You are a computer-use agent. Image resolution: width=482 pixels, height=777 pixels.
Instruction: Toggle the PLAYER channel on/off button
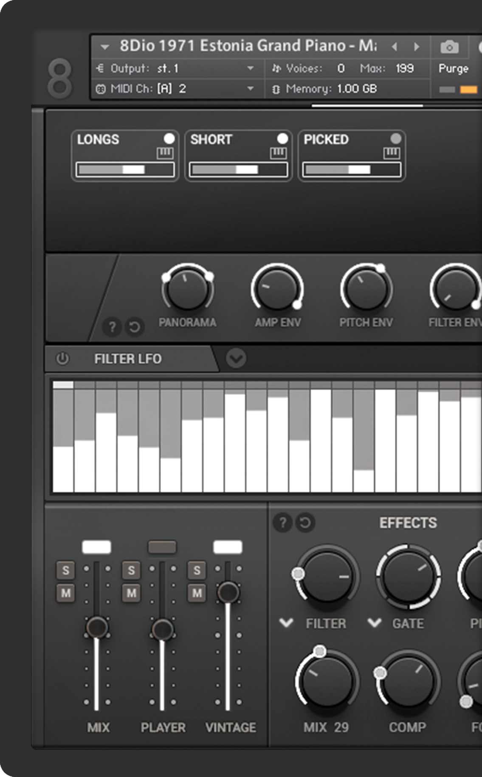162,547
